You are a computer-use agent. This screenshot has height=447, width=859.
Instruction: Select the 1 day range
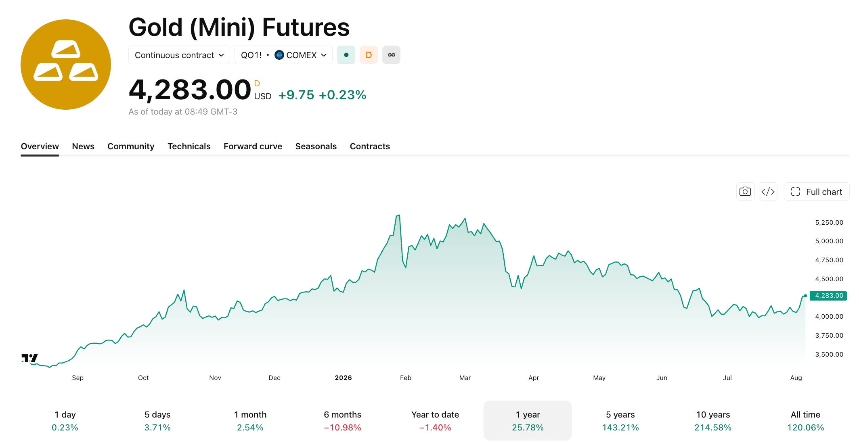coord(65,421)
